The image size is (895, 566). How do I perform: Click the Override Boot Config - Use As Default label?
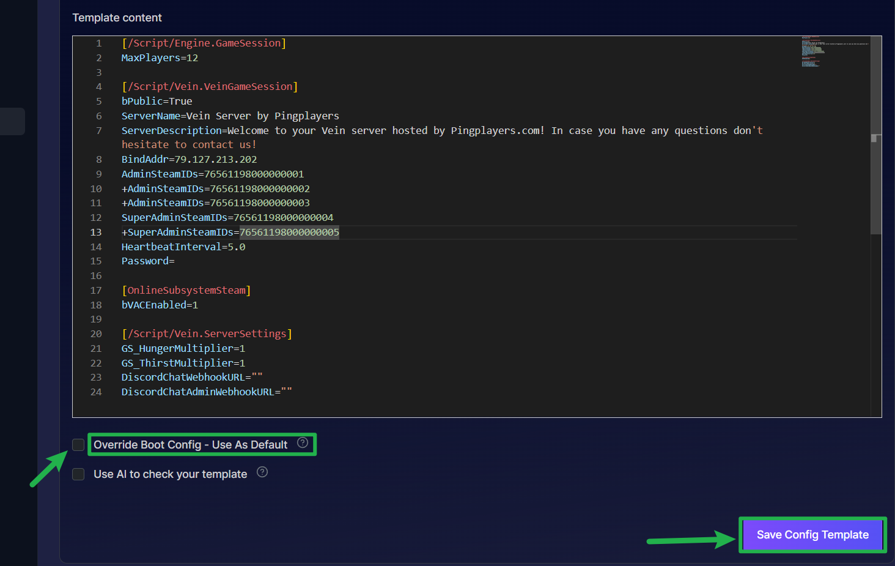pyautogui.click(x=190, y=445)
